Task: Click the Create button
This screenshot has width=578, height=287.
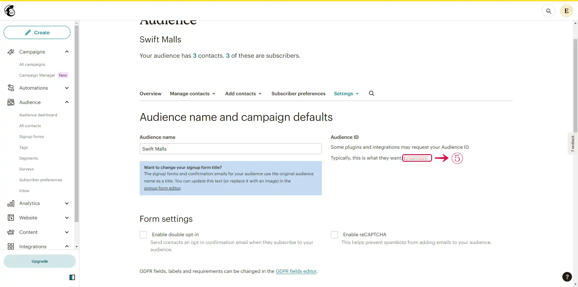Action: tap(37, 32)
